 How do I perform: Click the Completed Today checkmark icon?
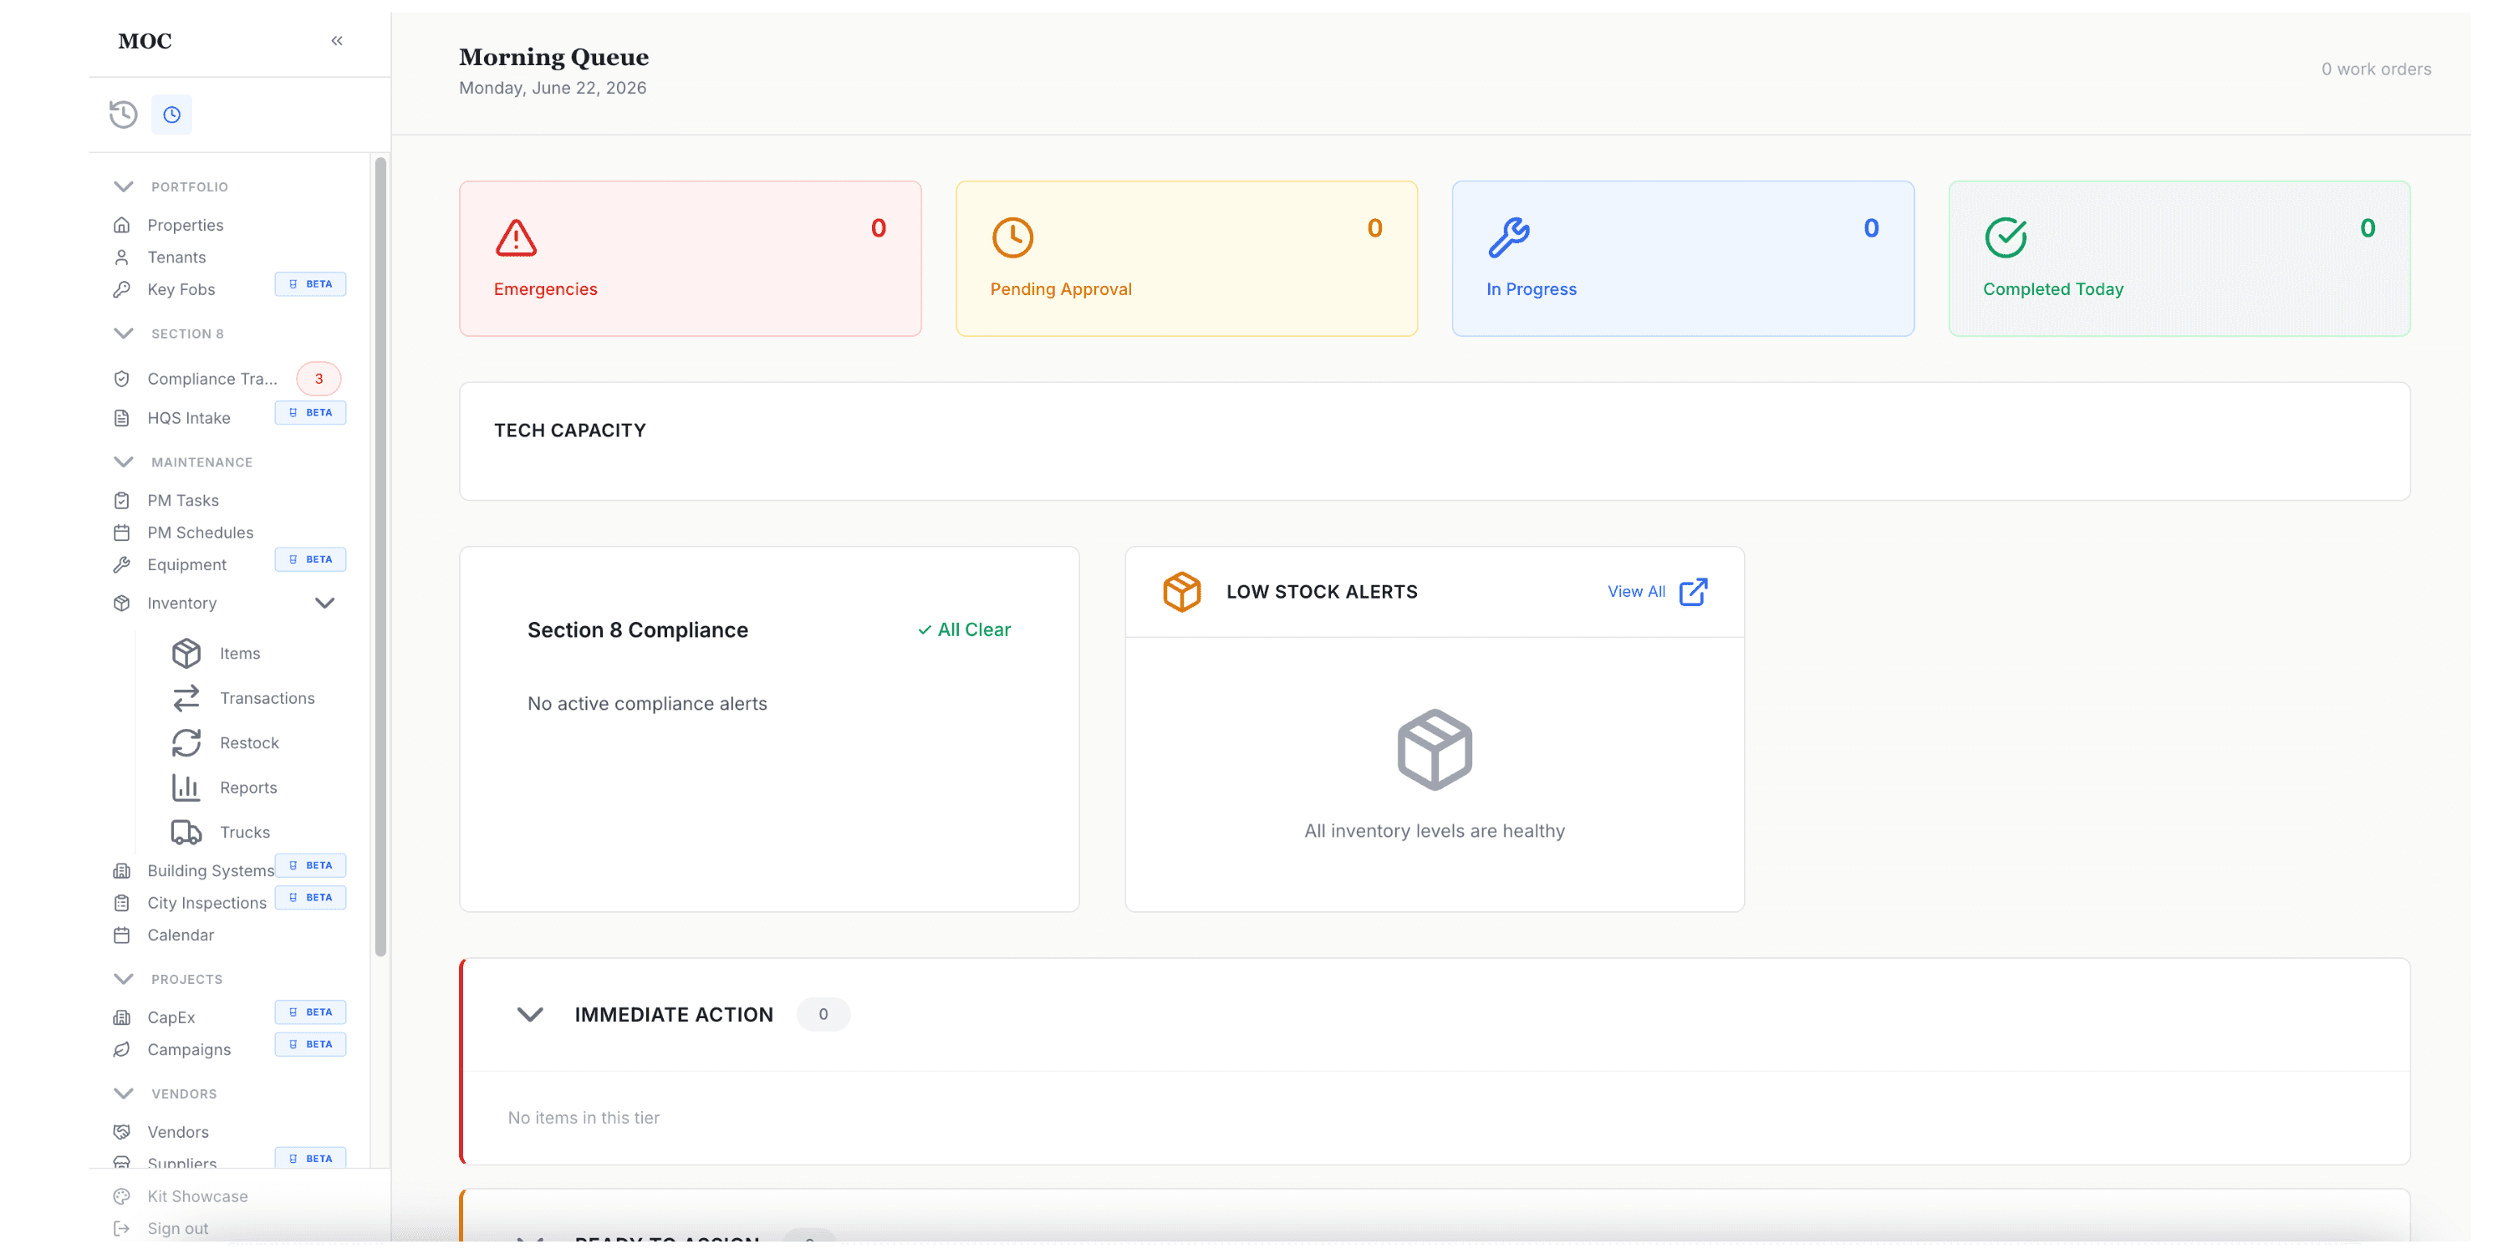[x=2006, y=237]
